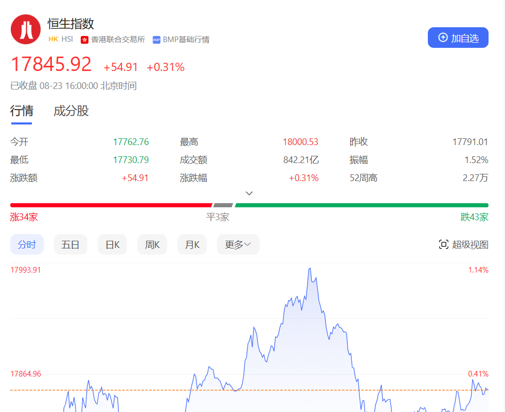Click the 振幅 value 1.52%

476,160
